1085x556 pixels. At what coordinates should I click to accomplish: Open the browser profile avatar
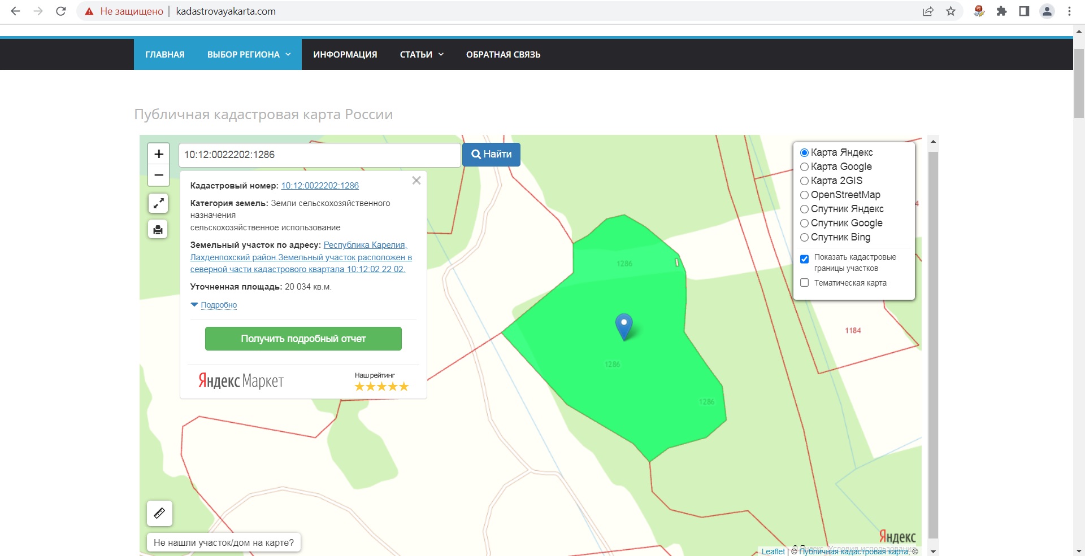[1047, 11]
